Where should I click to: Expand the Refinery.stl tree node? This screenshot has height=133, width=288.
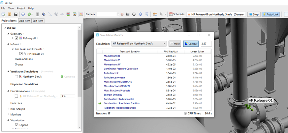click(12, 38)
